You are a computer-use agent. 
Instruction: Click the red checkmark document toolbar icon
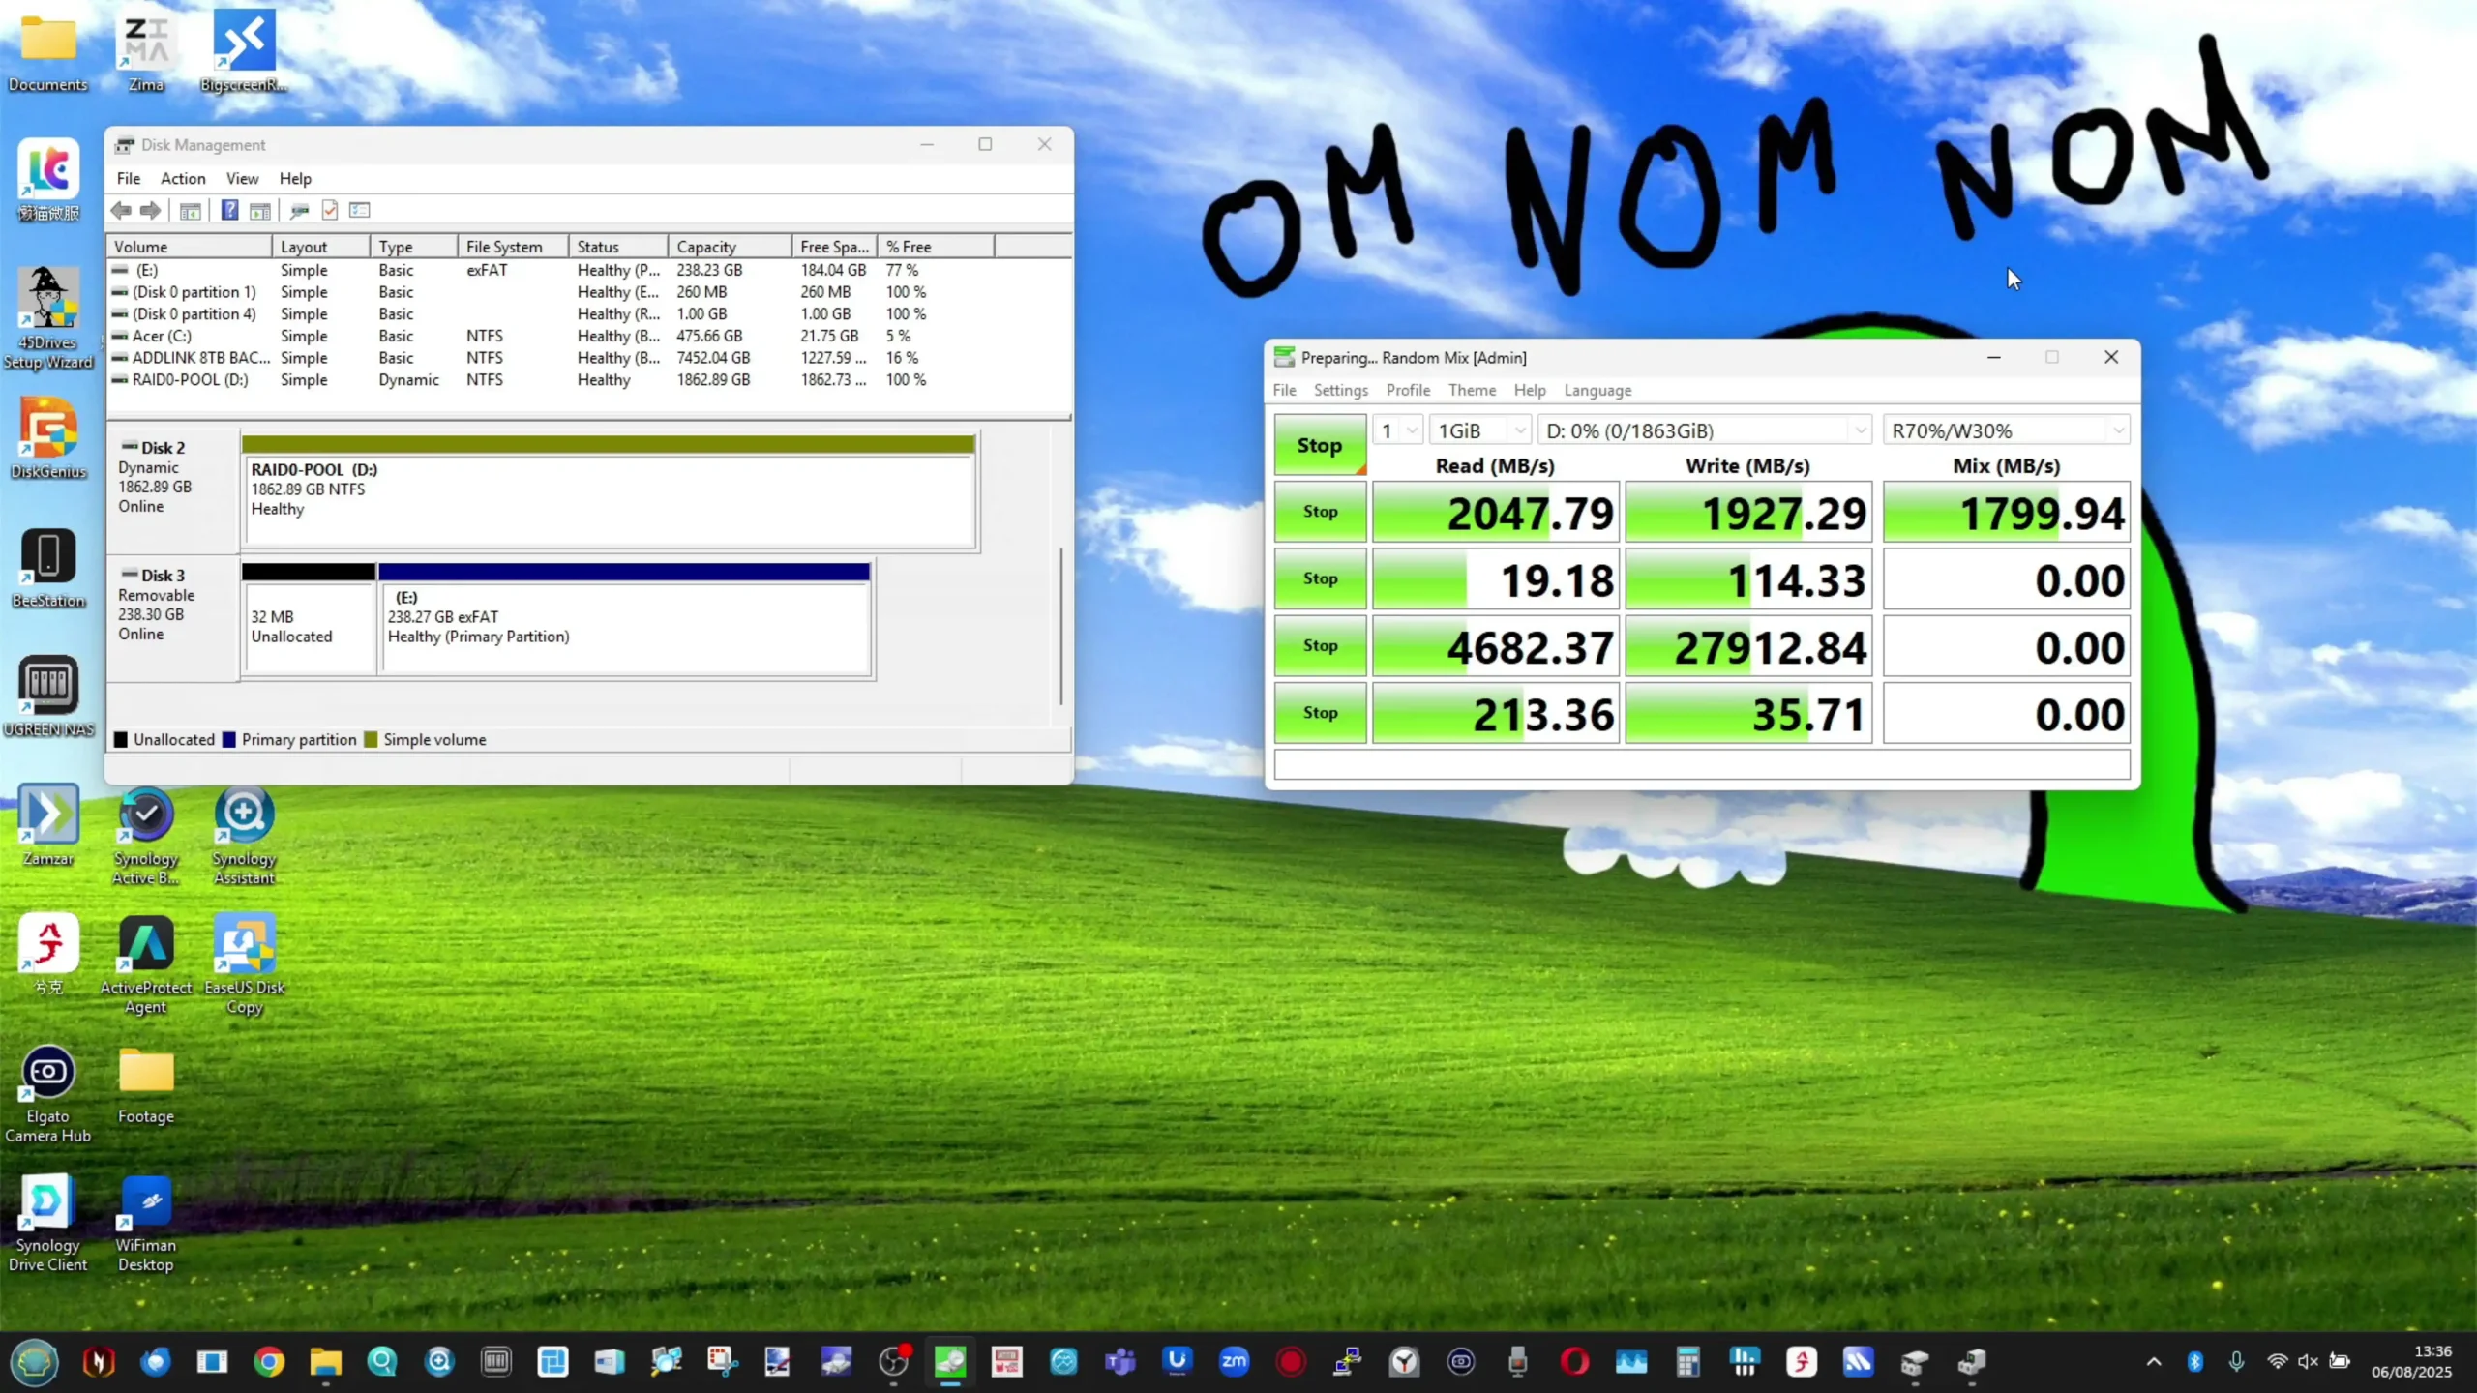330,210
